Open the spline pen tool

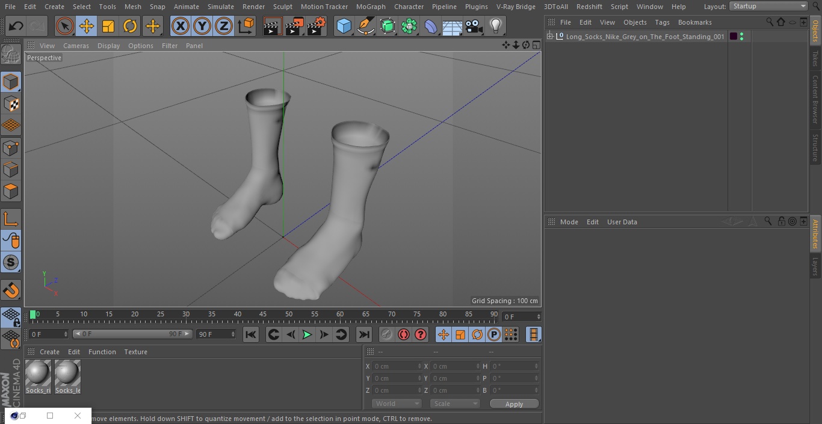coord(365,26)
